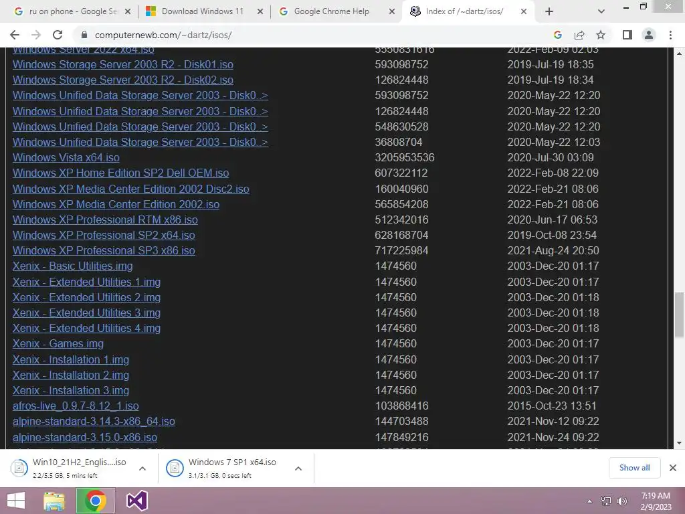Open the Windows Start menu
Image resolution: width=685 pixels, height=514 pixels.
pyautogui.click(x=16, y=501)
